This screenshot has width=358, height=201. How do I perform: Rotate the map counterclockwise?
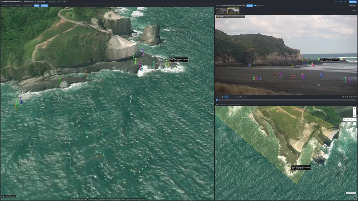345,119
